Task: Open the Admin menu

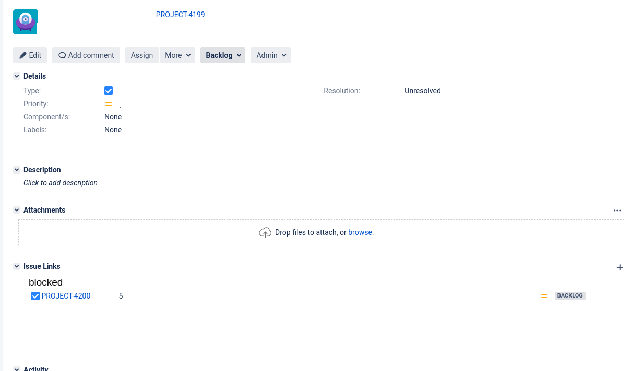Action: click(x=270, y=55)
